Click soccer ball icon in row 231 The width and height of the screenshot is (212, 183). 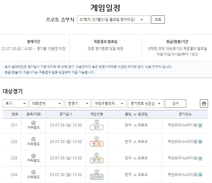point(33,123)
